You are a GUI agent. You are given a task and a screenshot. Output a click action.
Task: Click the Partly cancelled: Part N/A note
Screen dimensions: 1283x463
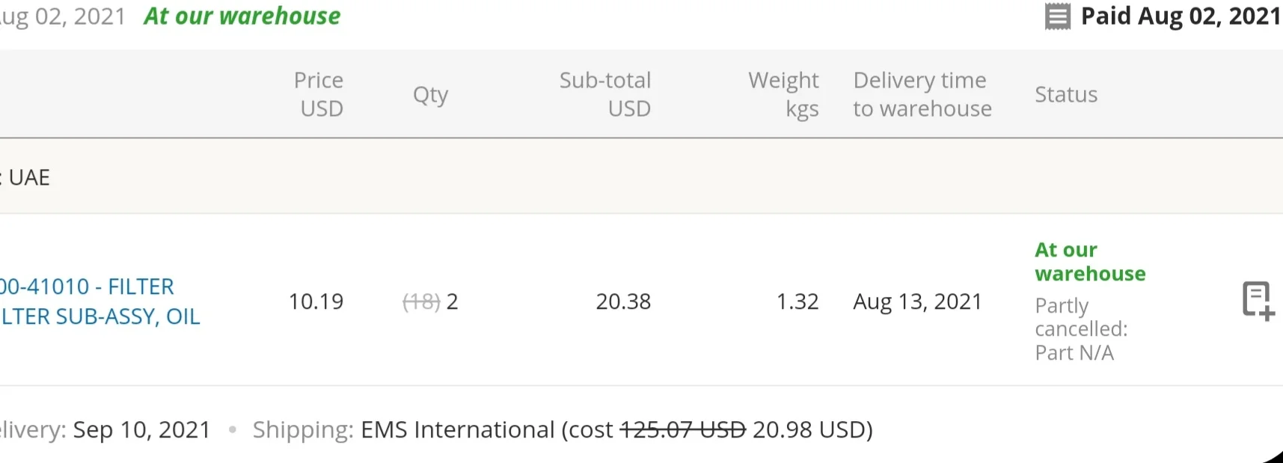pyautogui.click(x=1081, y=329)
